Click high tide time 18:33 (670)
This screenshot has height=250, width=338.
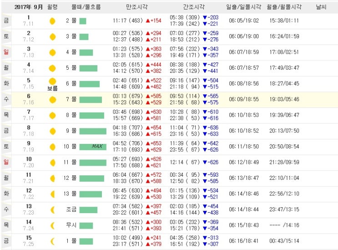click(128, 181)
